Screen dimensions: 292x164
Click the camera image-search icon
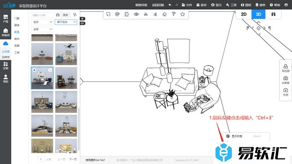58,15
